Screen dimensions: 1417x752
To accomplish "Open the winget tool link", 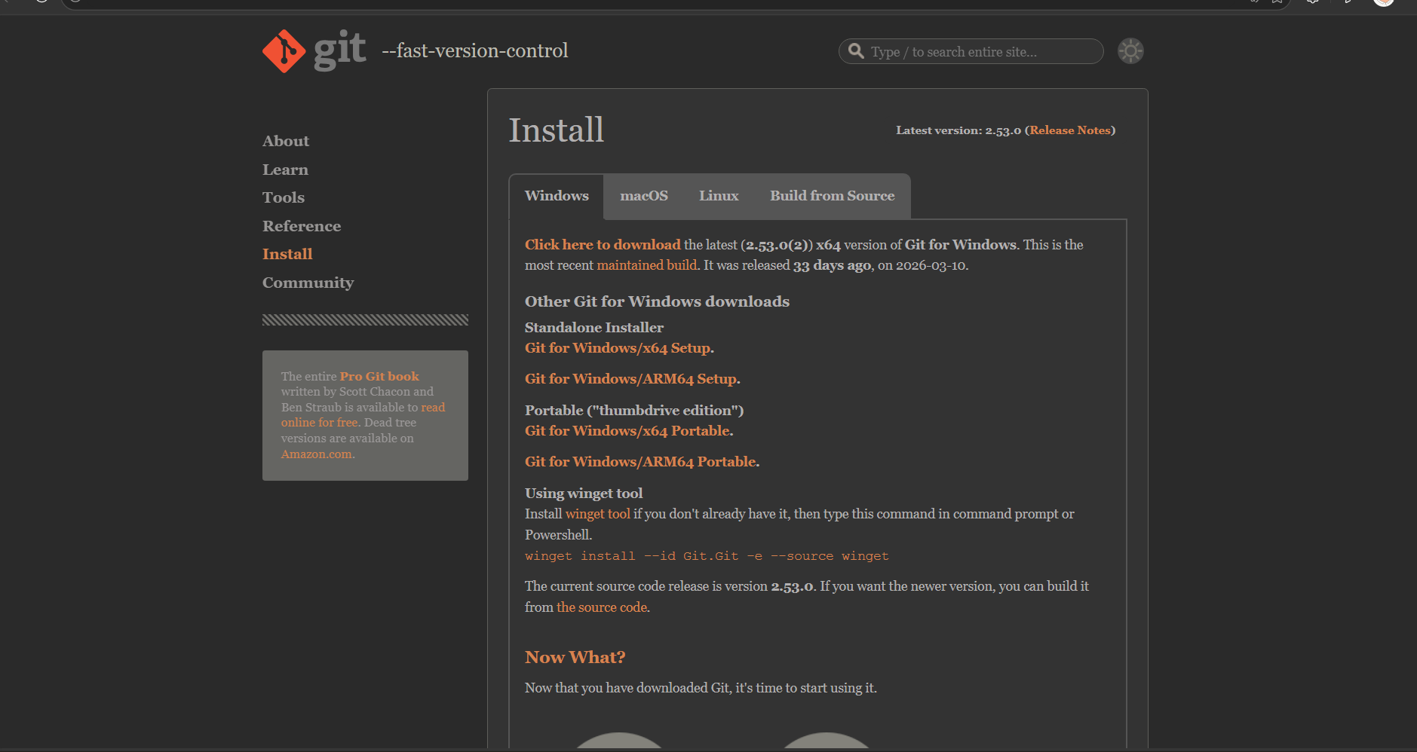I will (597, 514).
